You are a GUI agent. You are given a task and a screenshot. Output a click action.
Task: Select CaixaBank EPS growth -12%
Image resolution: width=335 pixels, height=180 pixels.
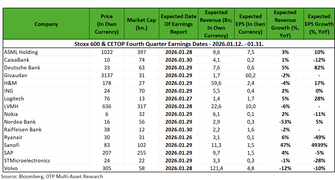(319, 60)
